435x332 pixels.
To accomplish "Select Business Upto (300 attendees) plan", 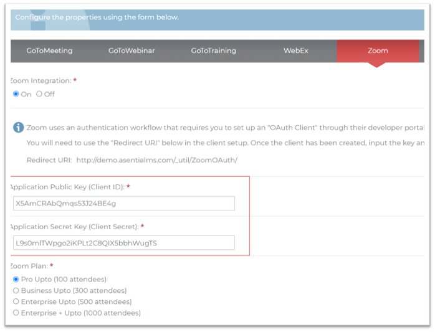I will (16, 290).
